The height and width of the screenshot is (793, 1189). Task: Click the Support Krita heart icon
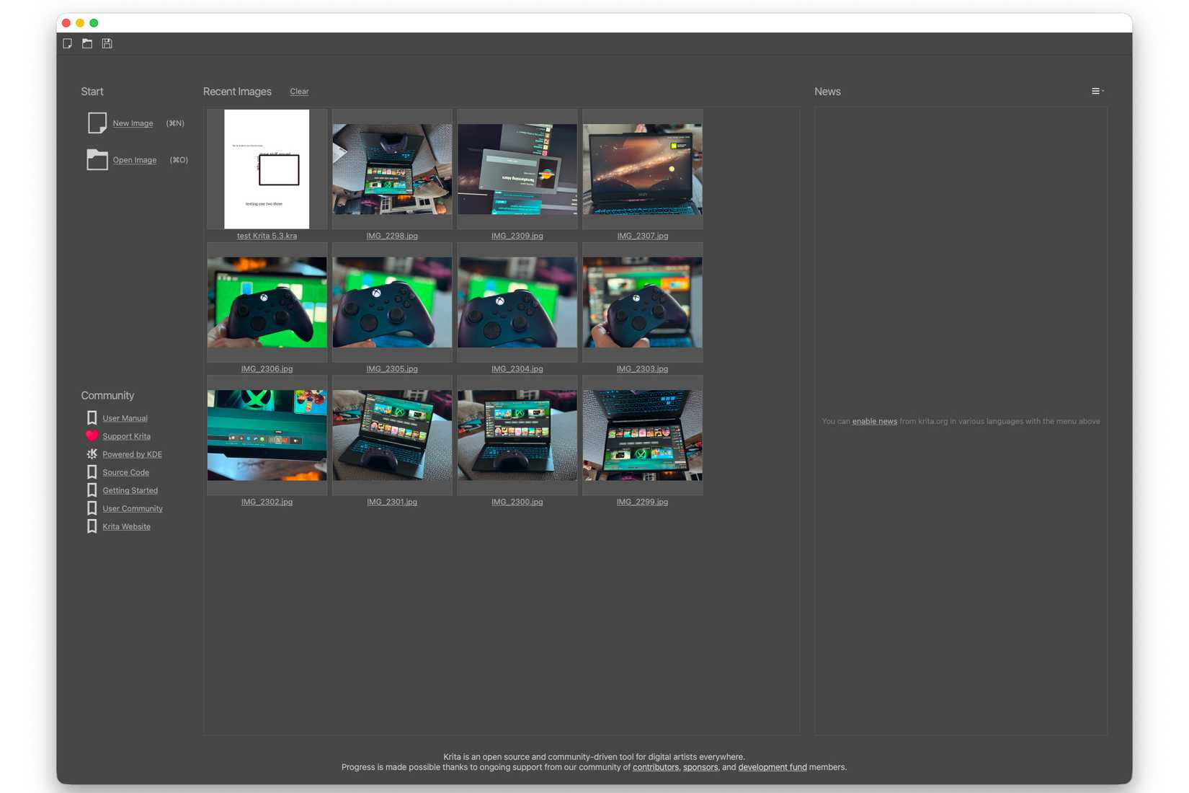tap(92, 435)
